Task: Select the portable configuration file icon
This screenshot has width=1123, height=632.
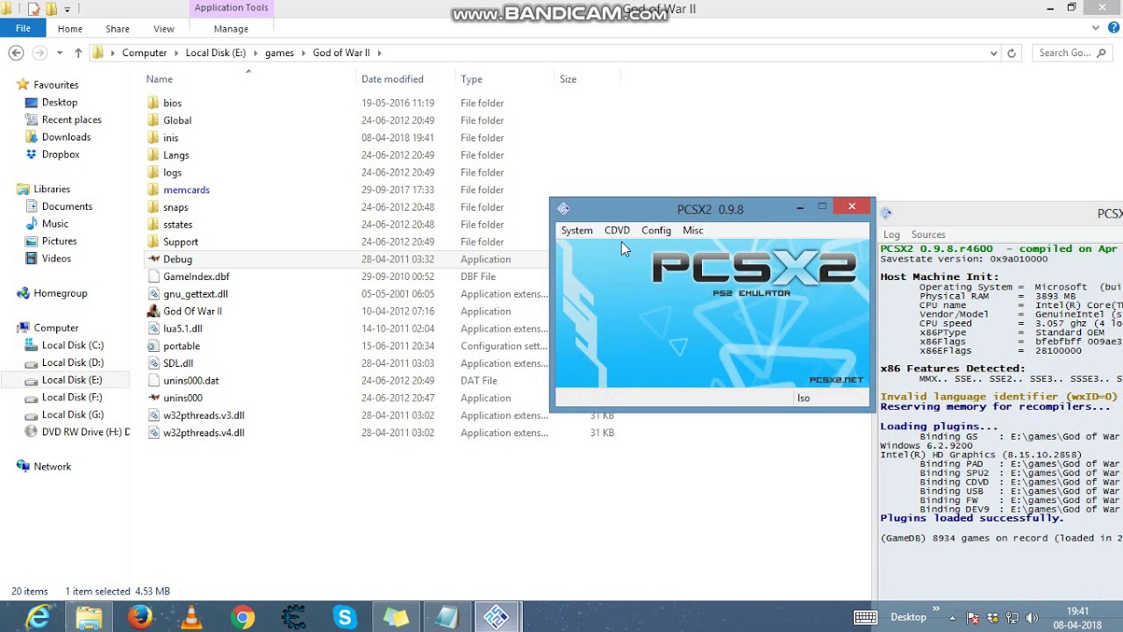Action: pyautogui.click(x=154, y=346)
